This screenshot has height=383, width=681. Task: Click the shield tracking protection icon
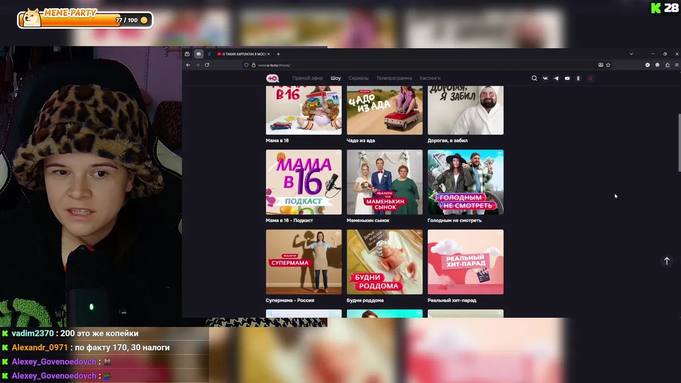[246, 65]
